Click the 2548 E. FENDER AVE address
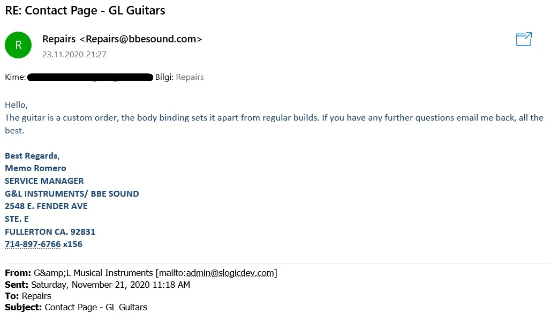The width and height of the screenshot is (551, 321). pyautogui.click(x=46, y=206)
